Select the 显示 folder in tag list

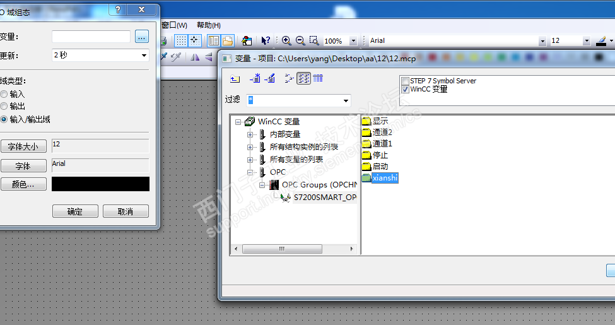point(375,121)
